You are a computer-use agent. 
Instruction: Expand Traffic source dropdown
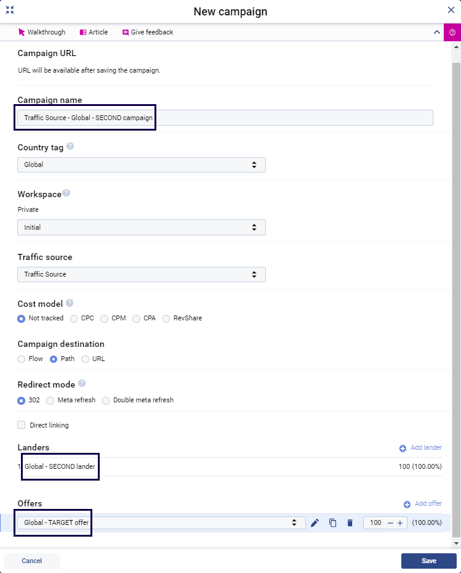pyautogui.click(x=142, y=274)
